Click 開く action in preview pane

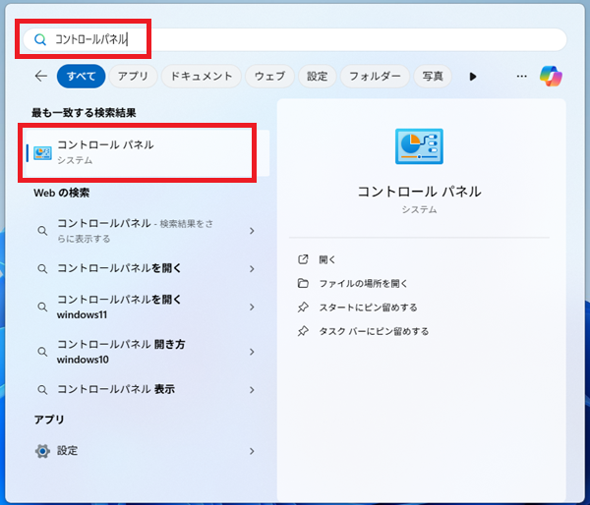click(327, 259)
